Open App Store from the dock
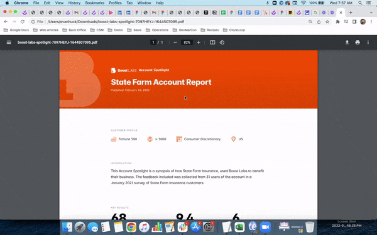Screen dimensions: 377x235 click(195, 227)
